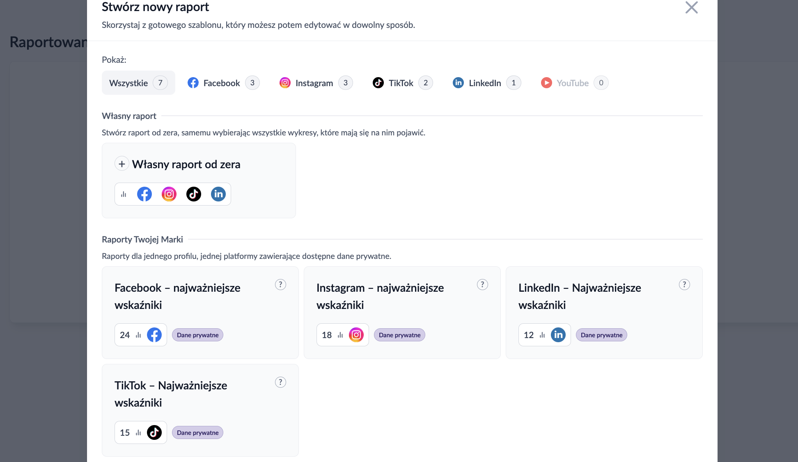
Task: Click Instagram icon in Własny raport card
Action: coord(169,194)
